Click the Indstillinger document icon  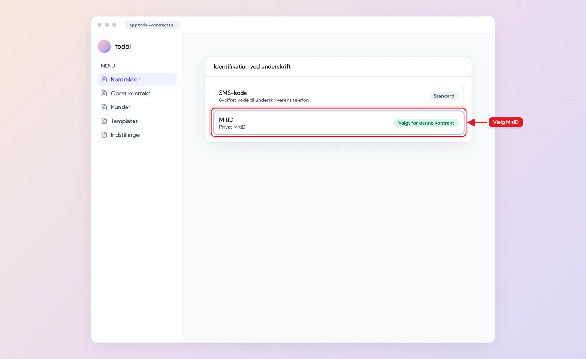(104, 135)
